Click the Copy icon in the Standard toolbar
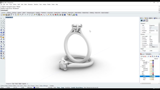 pyautogui.click(x=16, y=15)
